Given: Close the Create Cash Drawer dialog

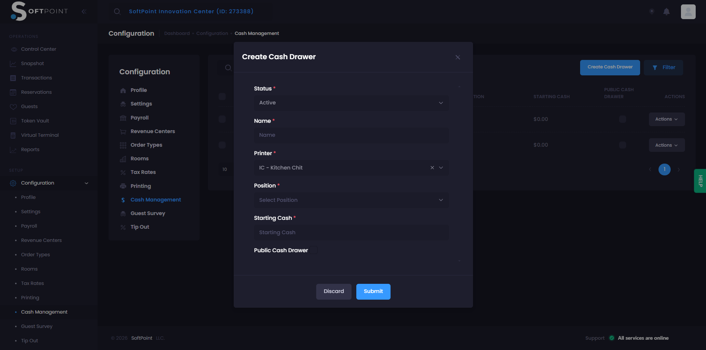Looking at the screenshot, I should coord(458,57).
